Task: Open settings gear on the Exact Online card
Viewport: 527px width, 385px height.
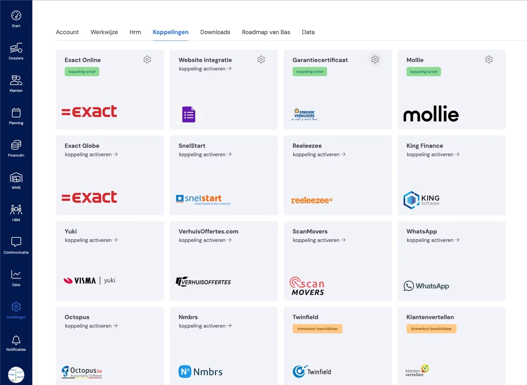Action: [x=147, y=59]
